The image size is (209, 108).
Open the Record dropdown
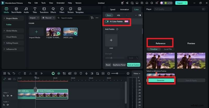48,18
